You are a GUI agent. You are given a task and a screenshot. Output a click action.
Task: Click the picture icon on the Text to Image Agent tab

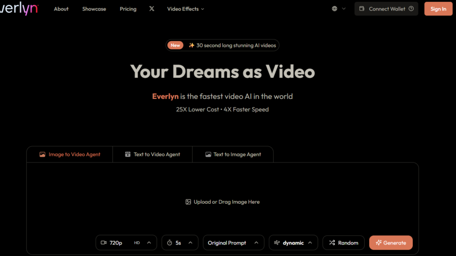(x=208, y=154)
